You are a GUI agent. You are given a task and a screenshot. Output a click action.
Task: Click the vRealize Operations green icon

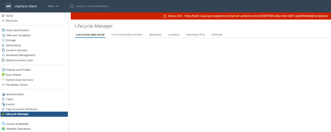[x=3, y=129]
